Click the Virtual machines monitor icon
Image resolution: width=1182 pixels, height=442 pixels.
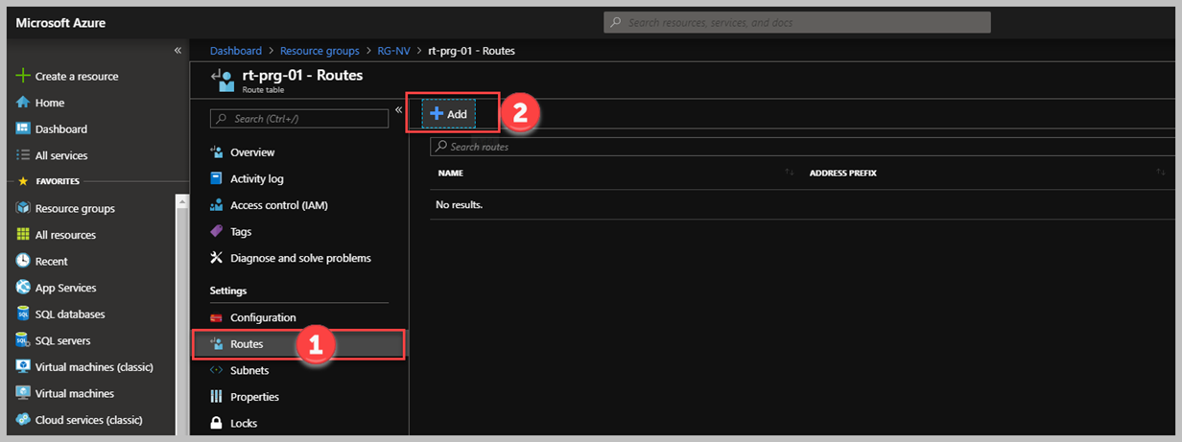coord(23,393)
